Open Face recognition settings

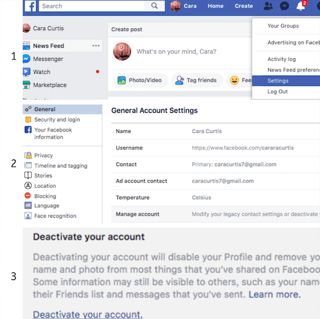click(x=56, y=216)
